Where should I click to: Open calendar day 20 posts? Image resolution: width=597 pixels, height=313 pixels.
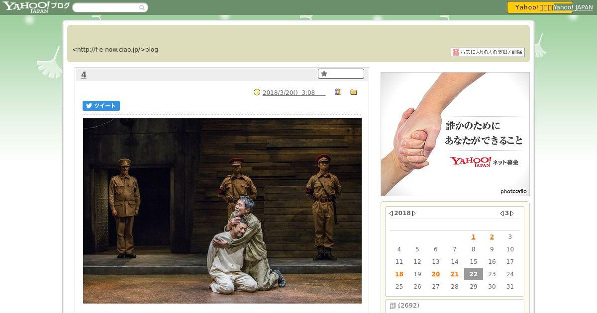tap(436, 274)
